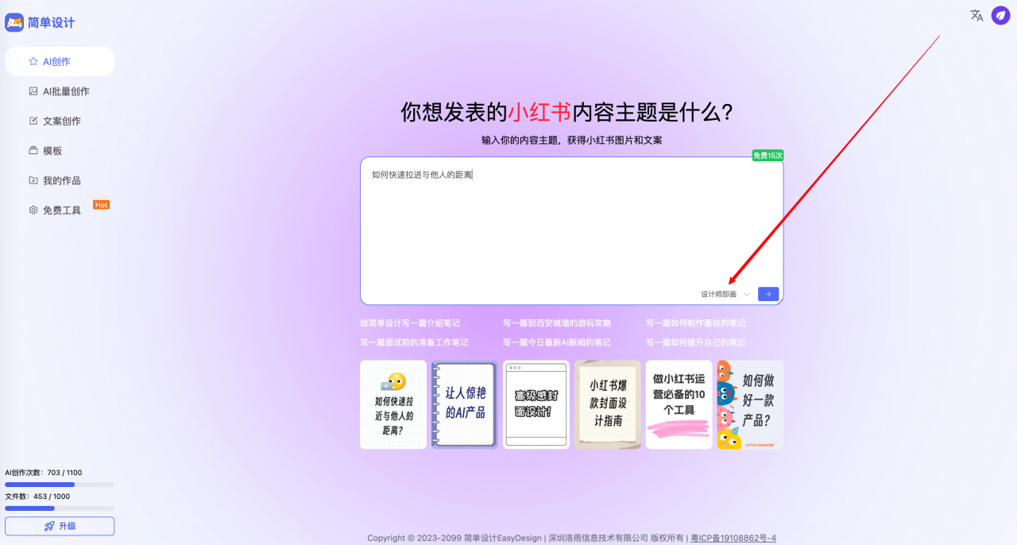Expand the 设计师即画 style dropdown
Viewport: 1017px width, 545px height.
coord(725,294)
